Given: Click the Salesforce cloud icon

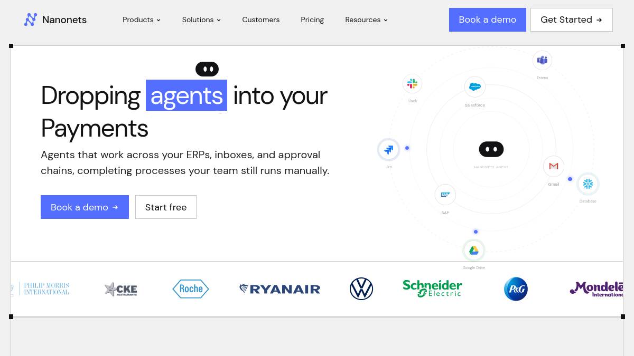Looking at the screenshot, I should tap(475, 87).
